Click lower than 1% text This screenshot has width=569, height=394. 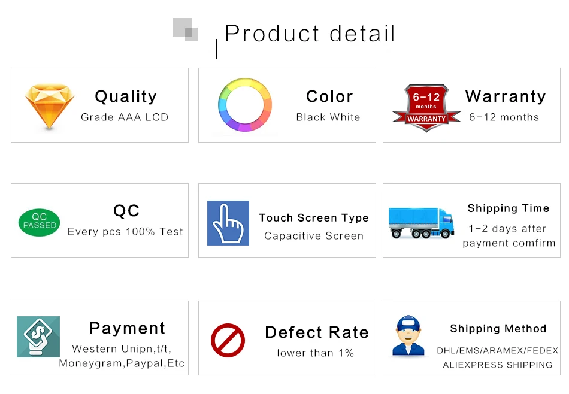(315, 353)
